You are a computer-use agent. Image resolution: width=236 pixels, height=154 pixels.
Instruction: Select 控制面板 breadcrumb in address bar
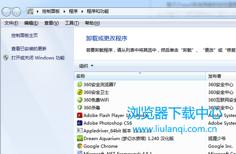coord(51,11)
